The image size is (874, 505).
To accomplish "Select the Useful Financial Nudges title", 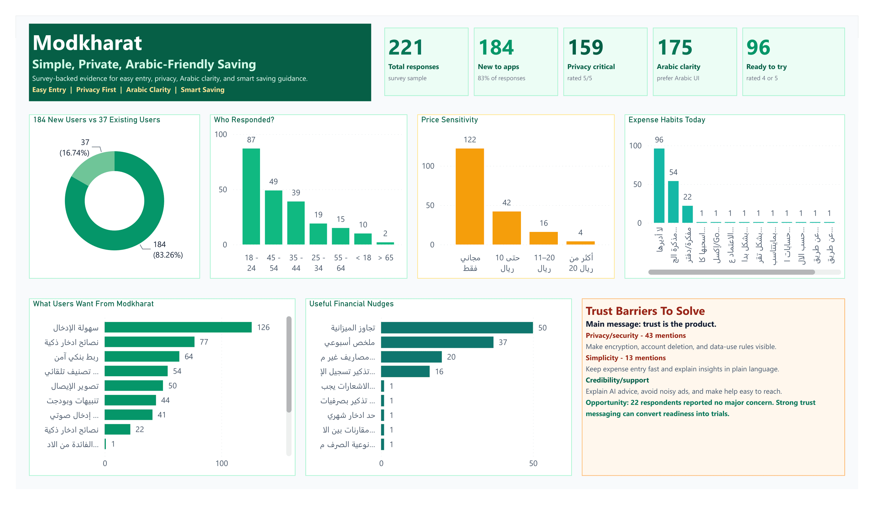I will pos(351,304).
